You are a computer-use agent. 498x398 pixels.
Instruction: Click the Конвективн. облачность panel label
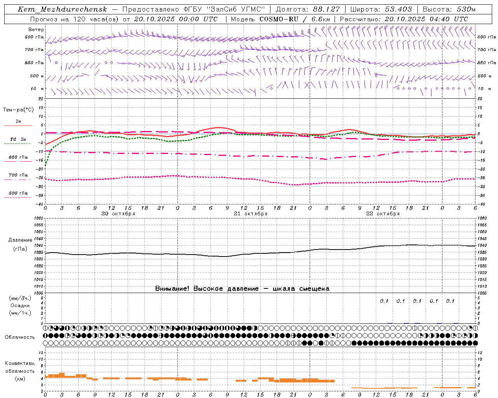[20, 367]
